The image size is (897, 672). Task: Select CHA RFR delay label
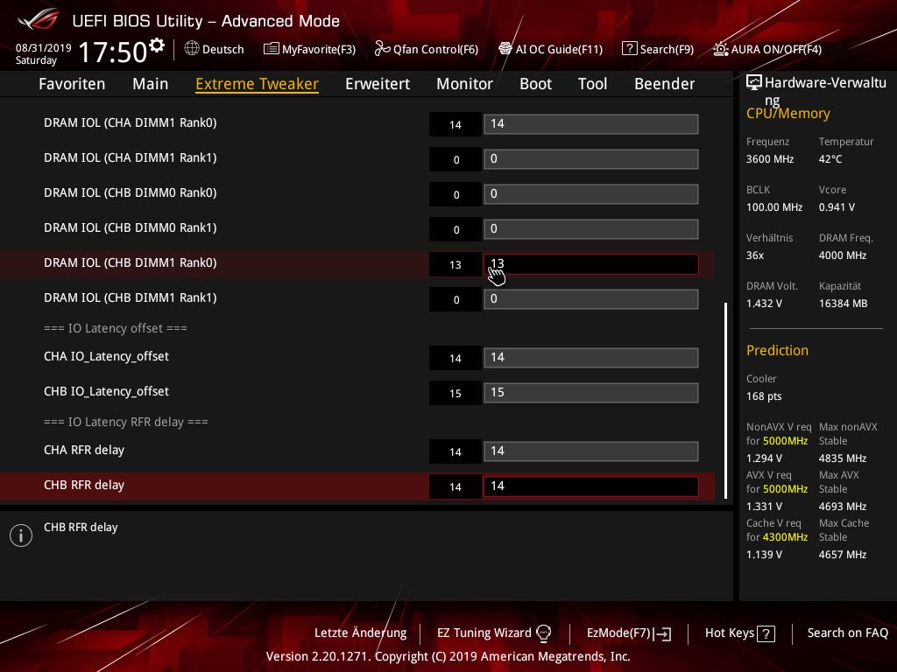click(84, 450)
